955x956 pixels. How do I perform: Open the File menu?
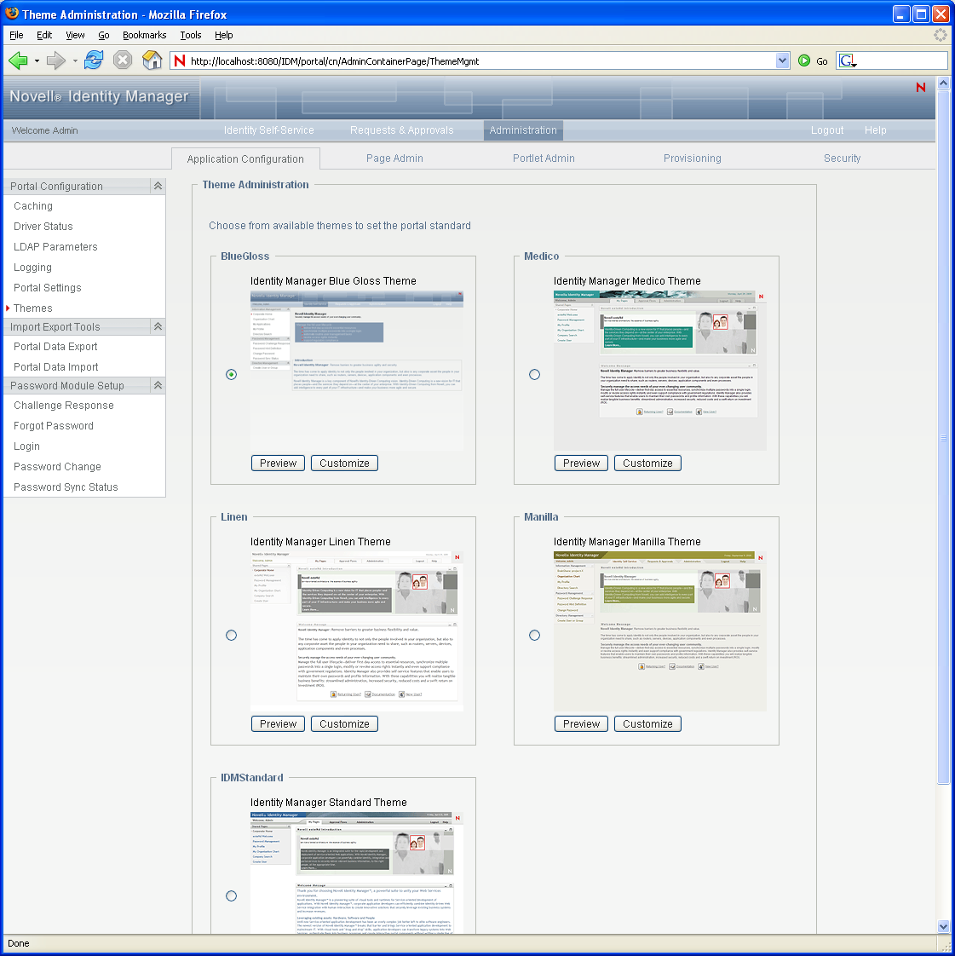pyautogui.click(x=16, y=35)
